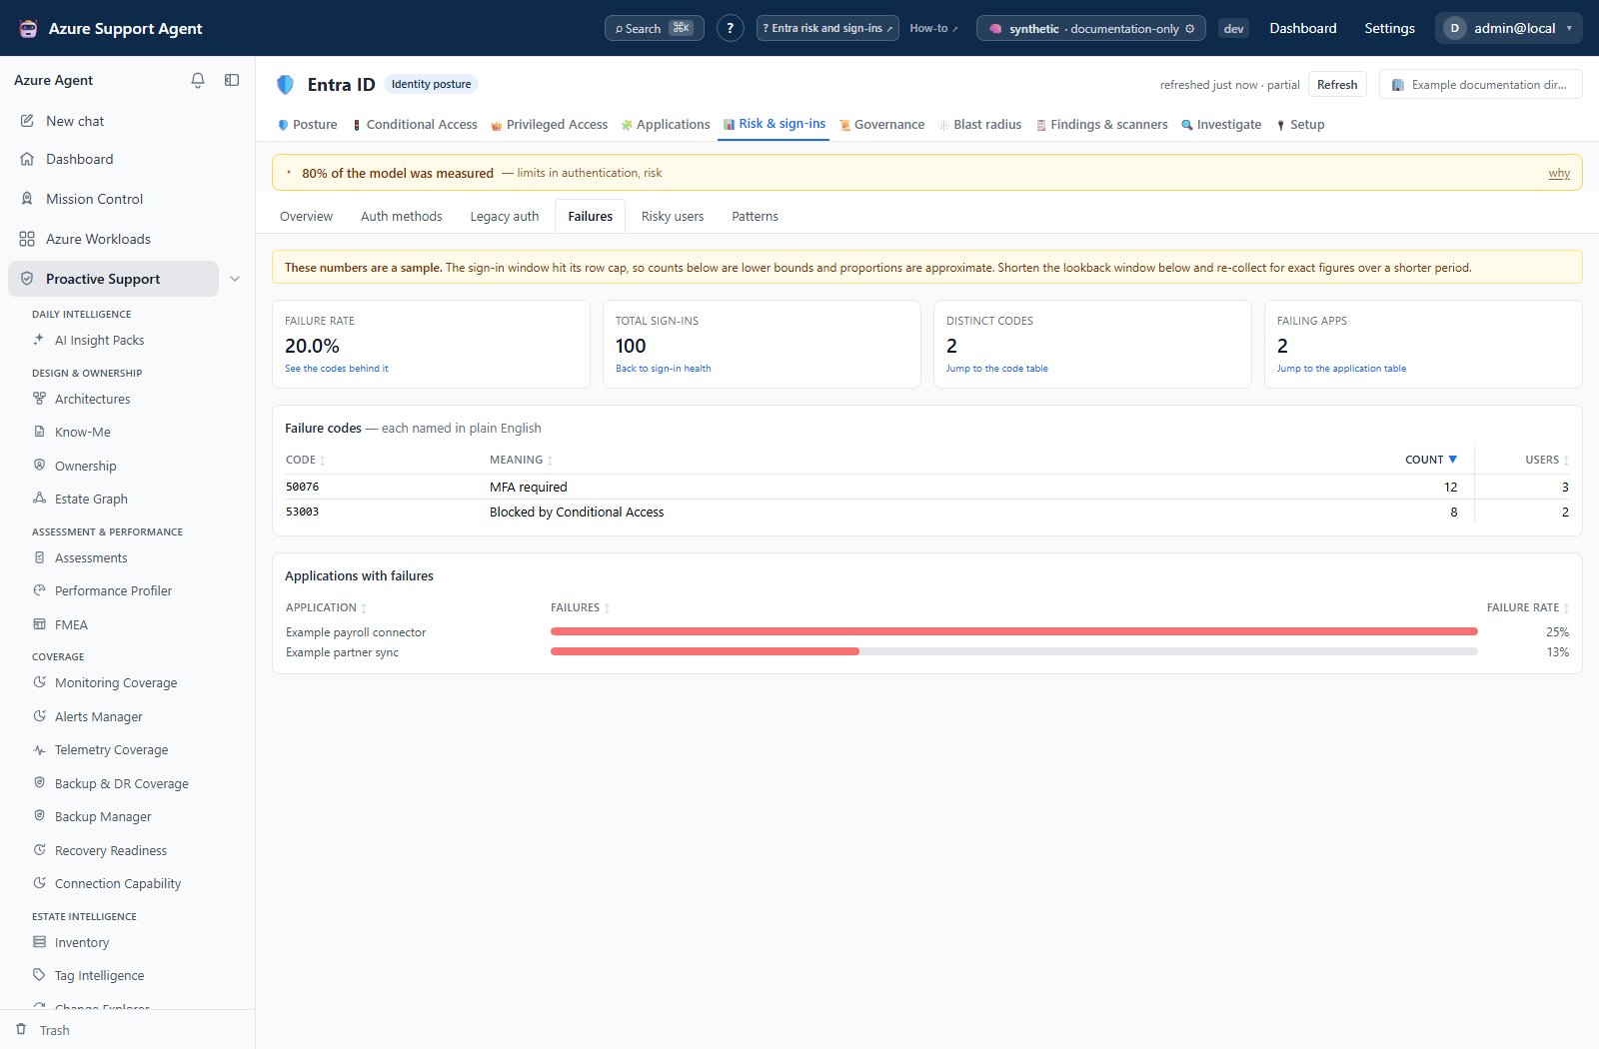The image size is (1599, 1049).
Task: Sort failure codes by MEANING column
Action: click(x=521, y=460)
